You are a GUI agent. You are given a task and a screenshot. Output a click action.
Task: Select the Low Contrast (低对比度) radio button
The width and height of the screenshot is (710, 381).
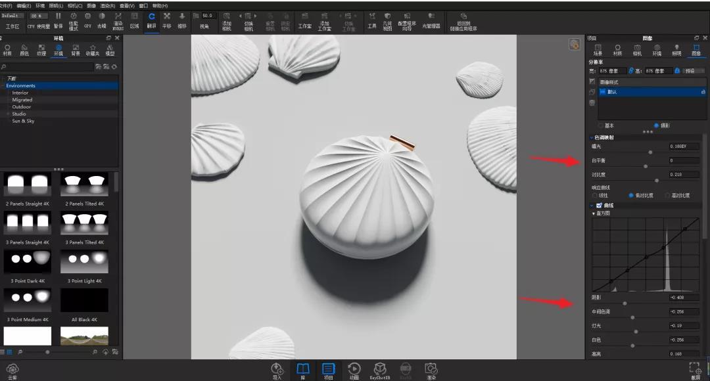[x=630, y=196]
